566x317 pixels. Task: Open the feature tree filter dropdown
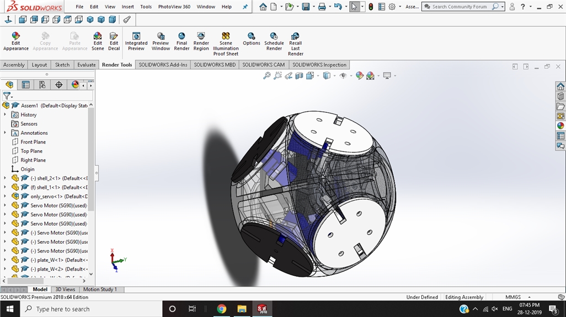[x=8, y=96]
